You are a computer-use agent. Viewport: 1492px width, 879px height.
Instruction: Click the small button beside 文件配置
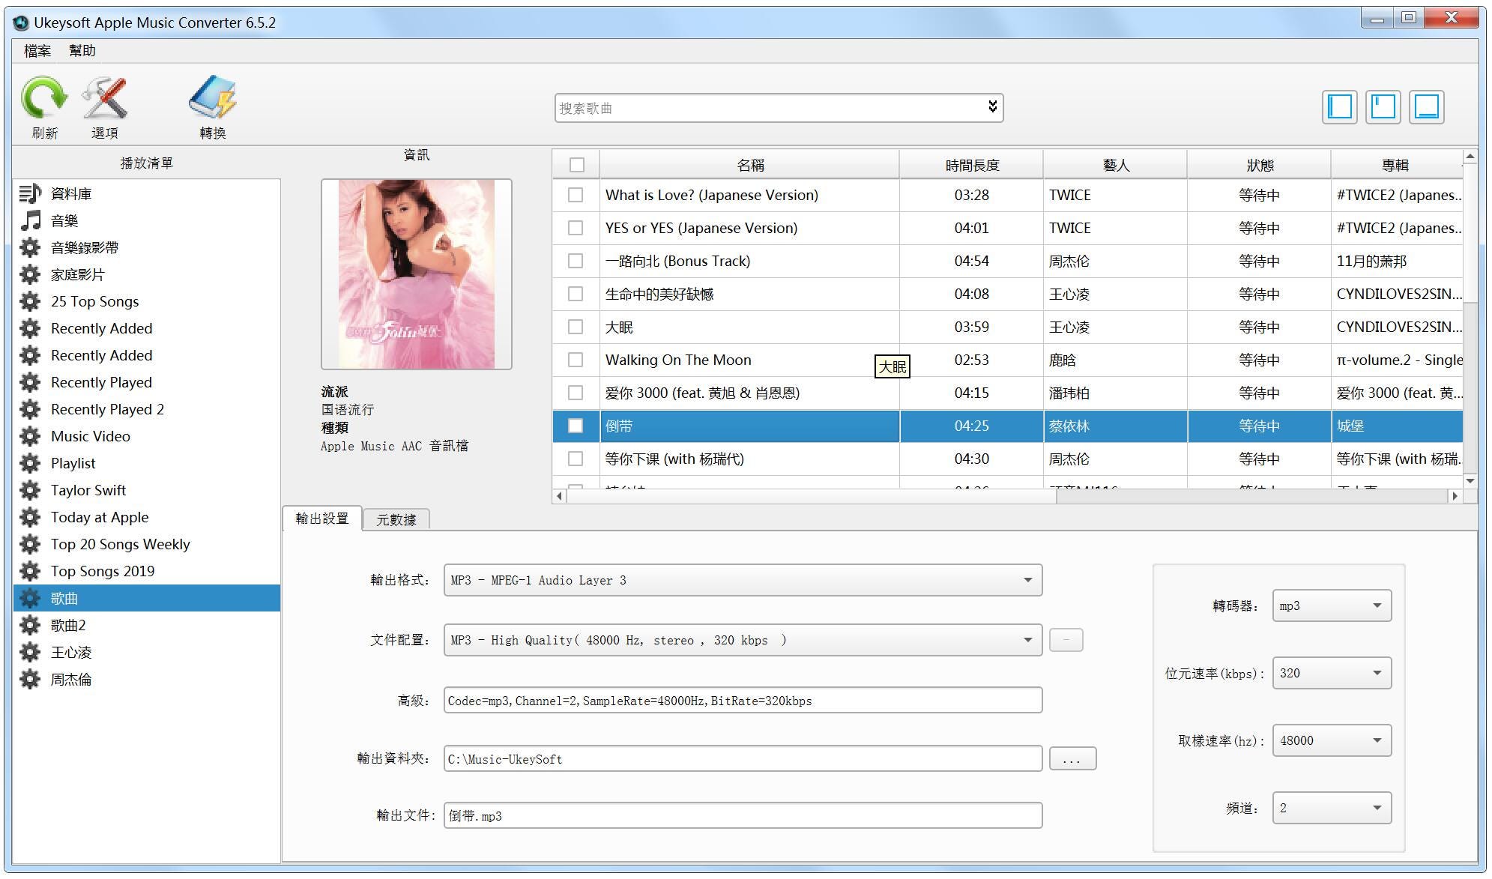(1066, 640)
